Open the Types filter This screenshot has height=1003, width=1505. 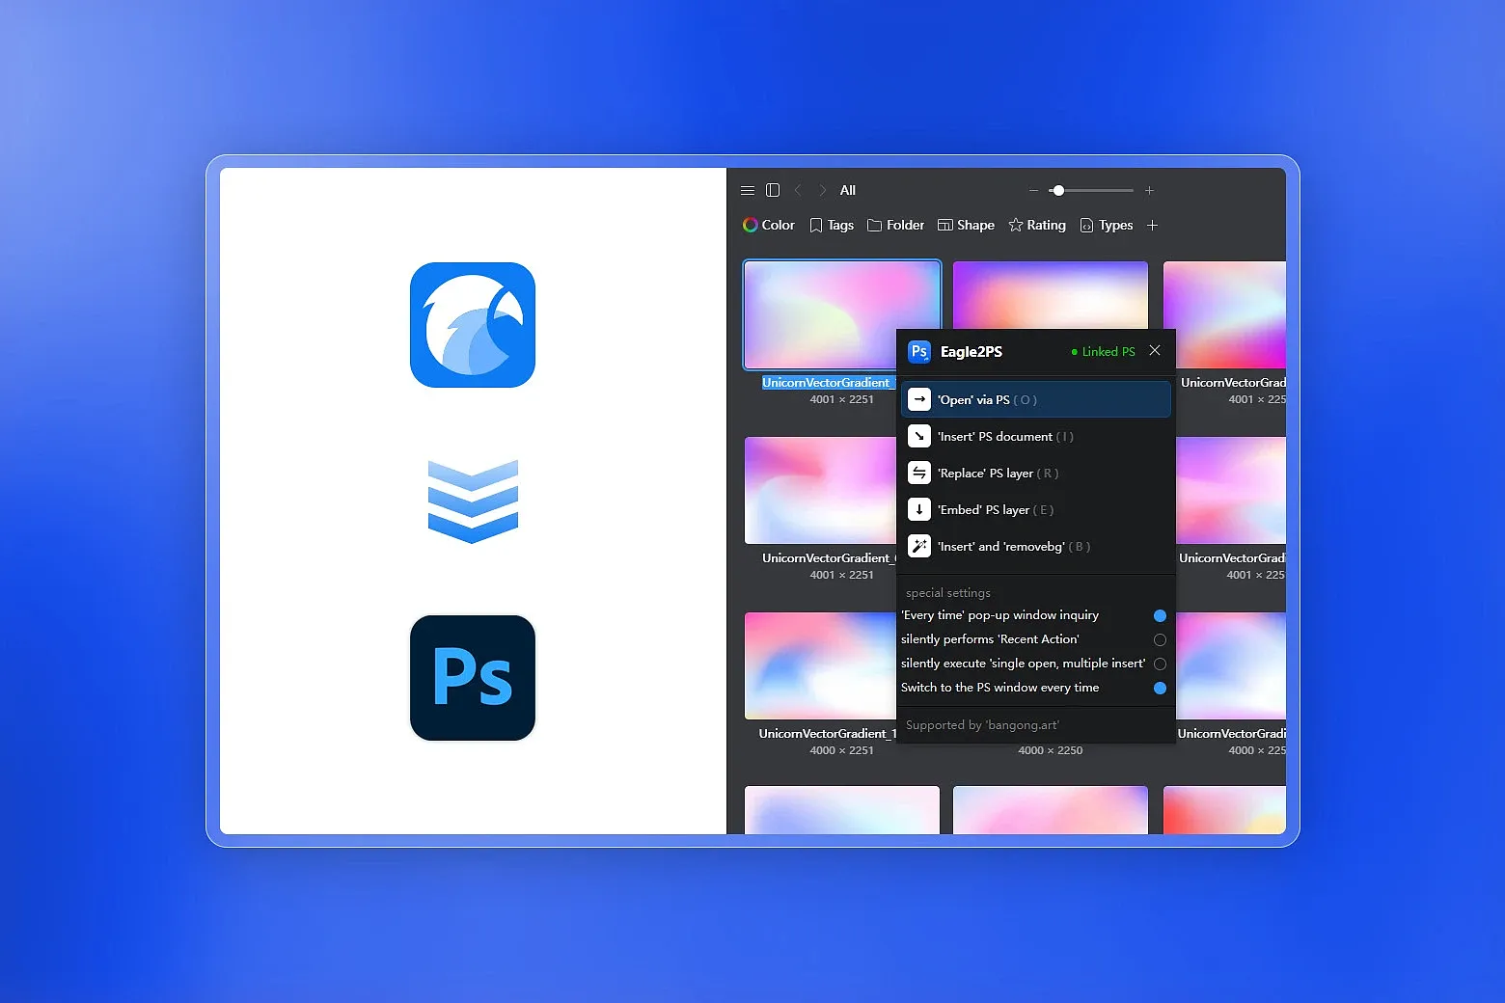[x=1107, y=225]
